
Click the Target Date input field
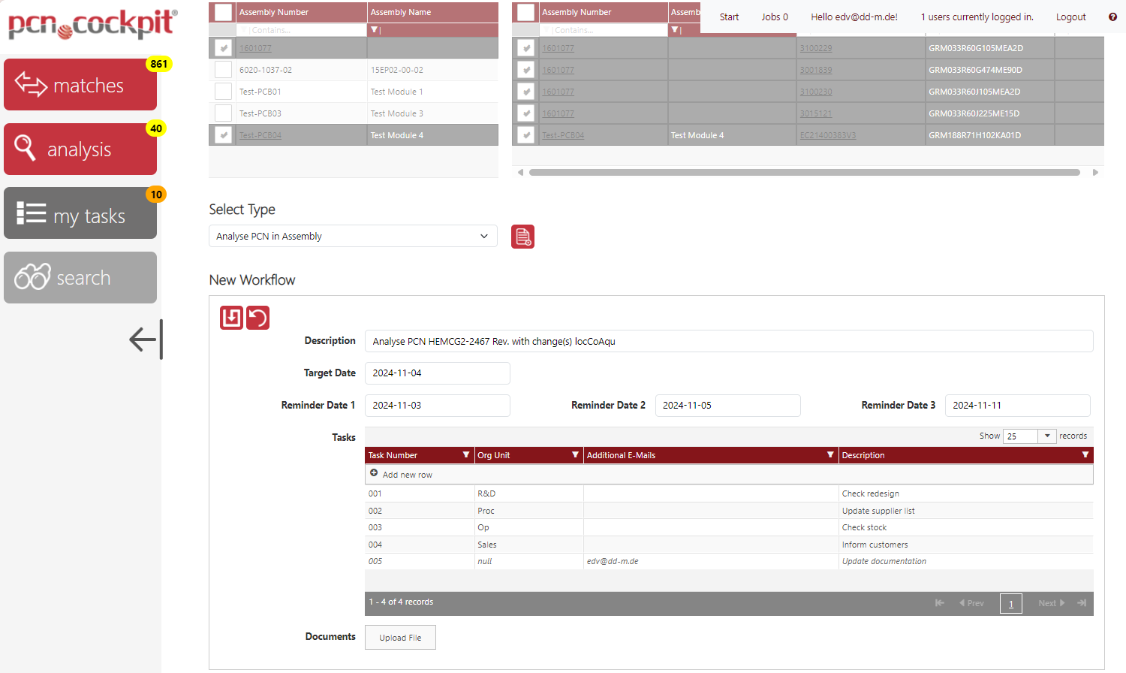tap(437, 373)
